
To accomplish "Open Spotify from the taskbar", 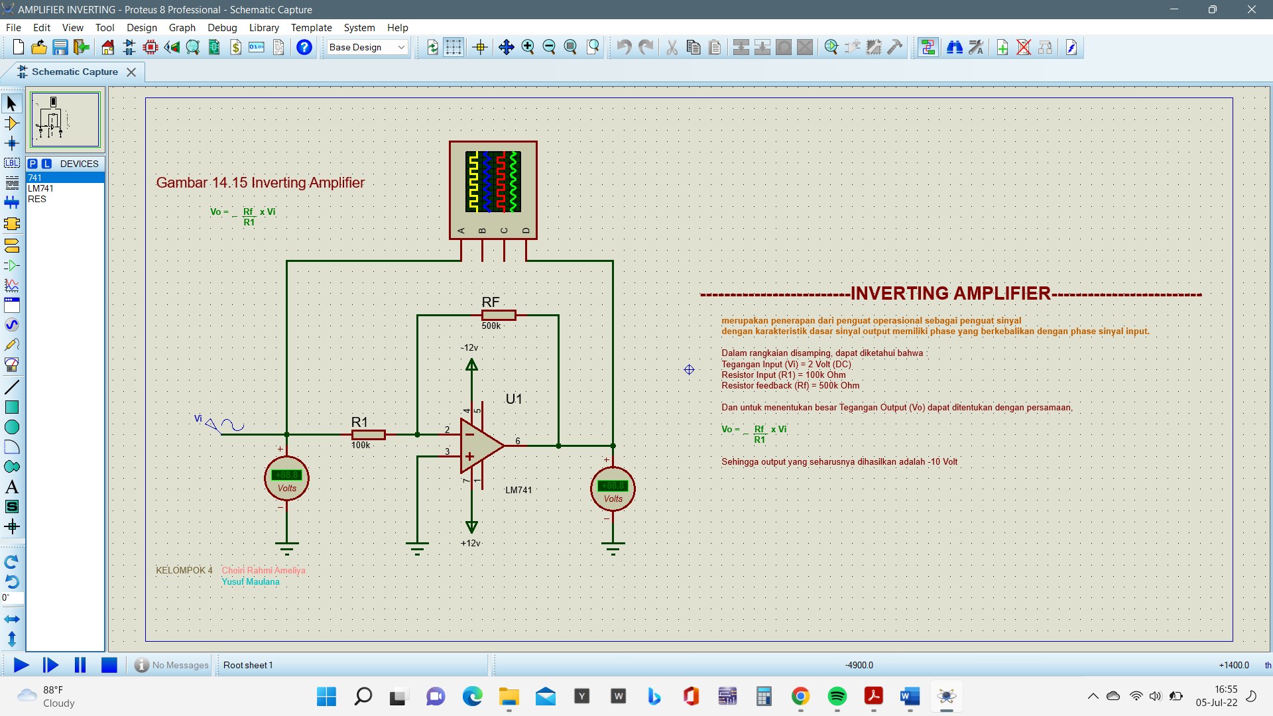I will pyautogui.click(x=837, y=696).
